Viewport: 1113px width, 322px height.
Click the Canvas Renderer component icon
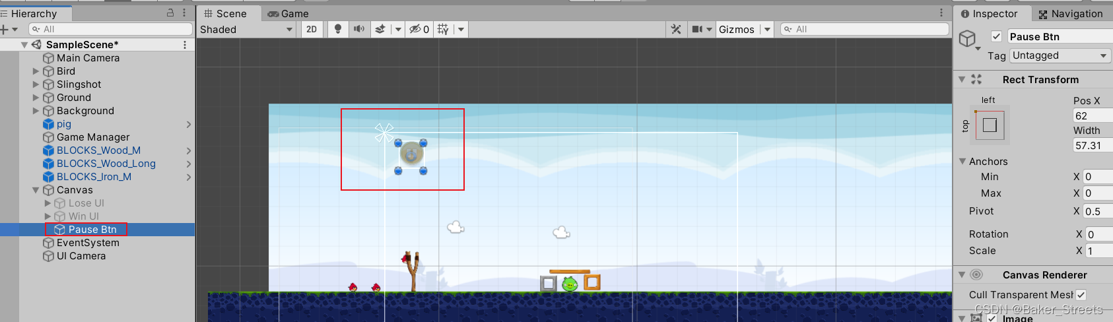[976, 274]
